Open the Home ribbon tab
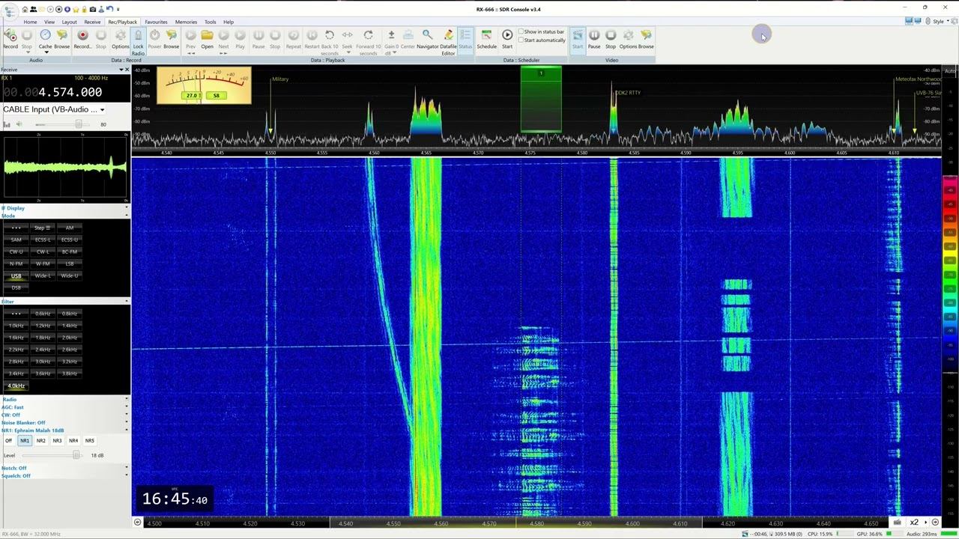 [30, 22]
